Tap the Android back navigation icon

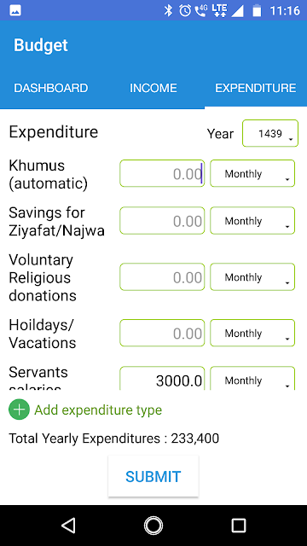click(68, 526)
